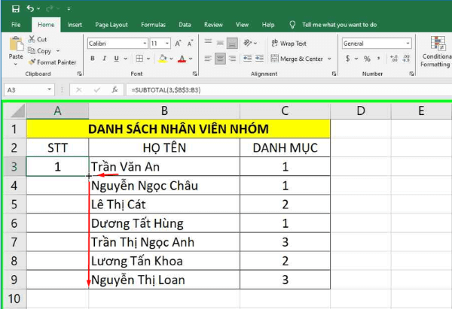This screenshot has width=452, height=309.
Task: Apply the yellow Fill Color
Action: coord(163,59)
